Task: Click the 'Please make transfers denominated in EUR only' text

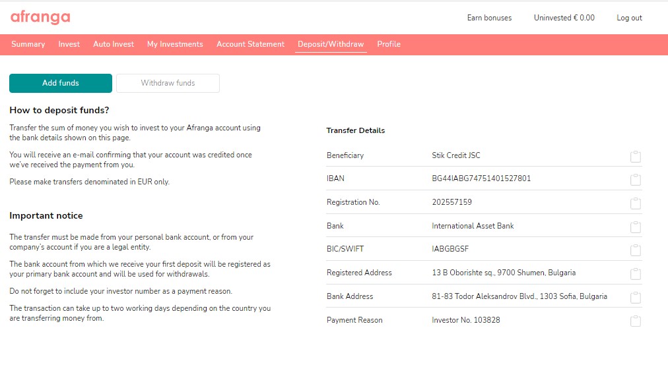Action: tap(90, 182)
